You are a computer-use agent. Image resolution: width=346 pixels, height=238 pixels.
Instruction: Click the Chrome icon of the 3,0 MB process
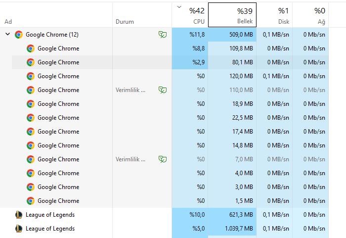click(31, 187)
